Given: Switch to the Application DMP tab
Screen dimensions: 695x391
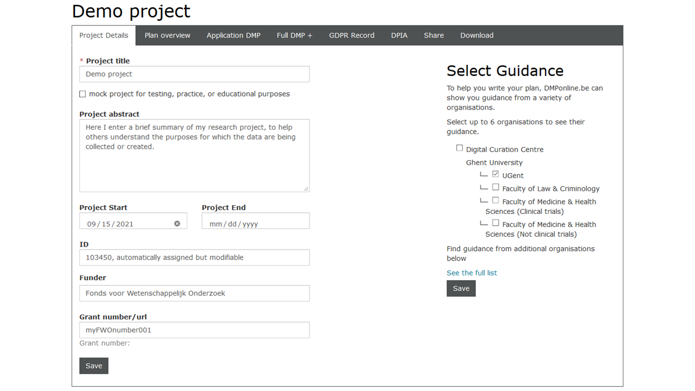Looking at the screenshot, I should tap(233, 35).
